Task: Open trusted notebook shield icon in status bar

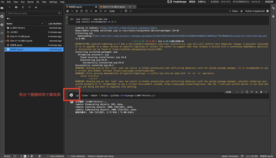Action: [242, 156]
